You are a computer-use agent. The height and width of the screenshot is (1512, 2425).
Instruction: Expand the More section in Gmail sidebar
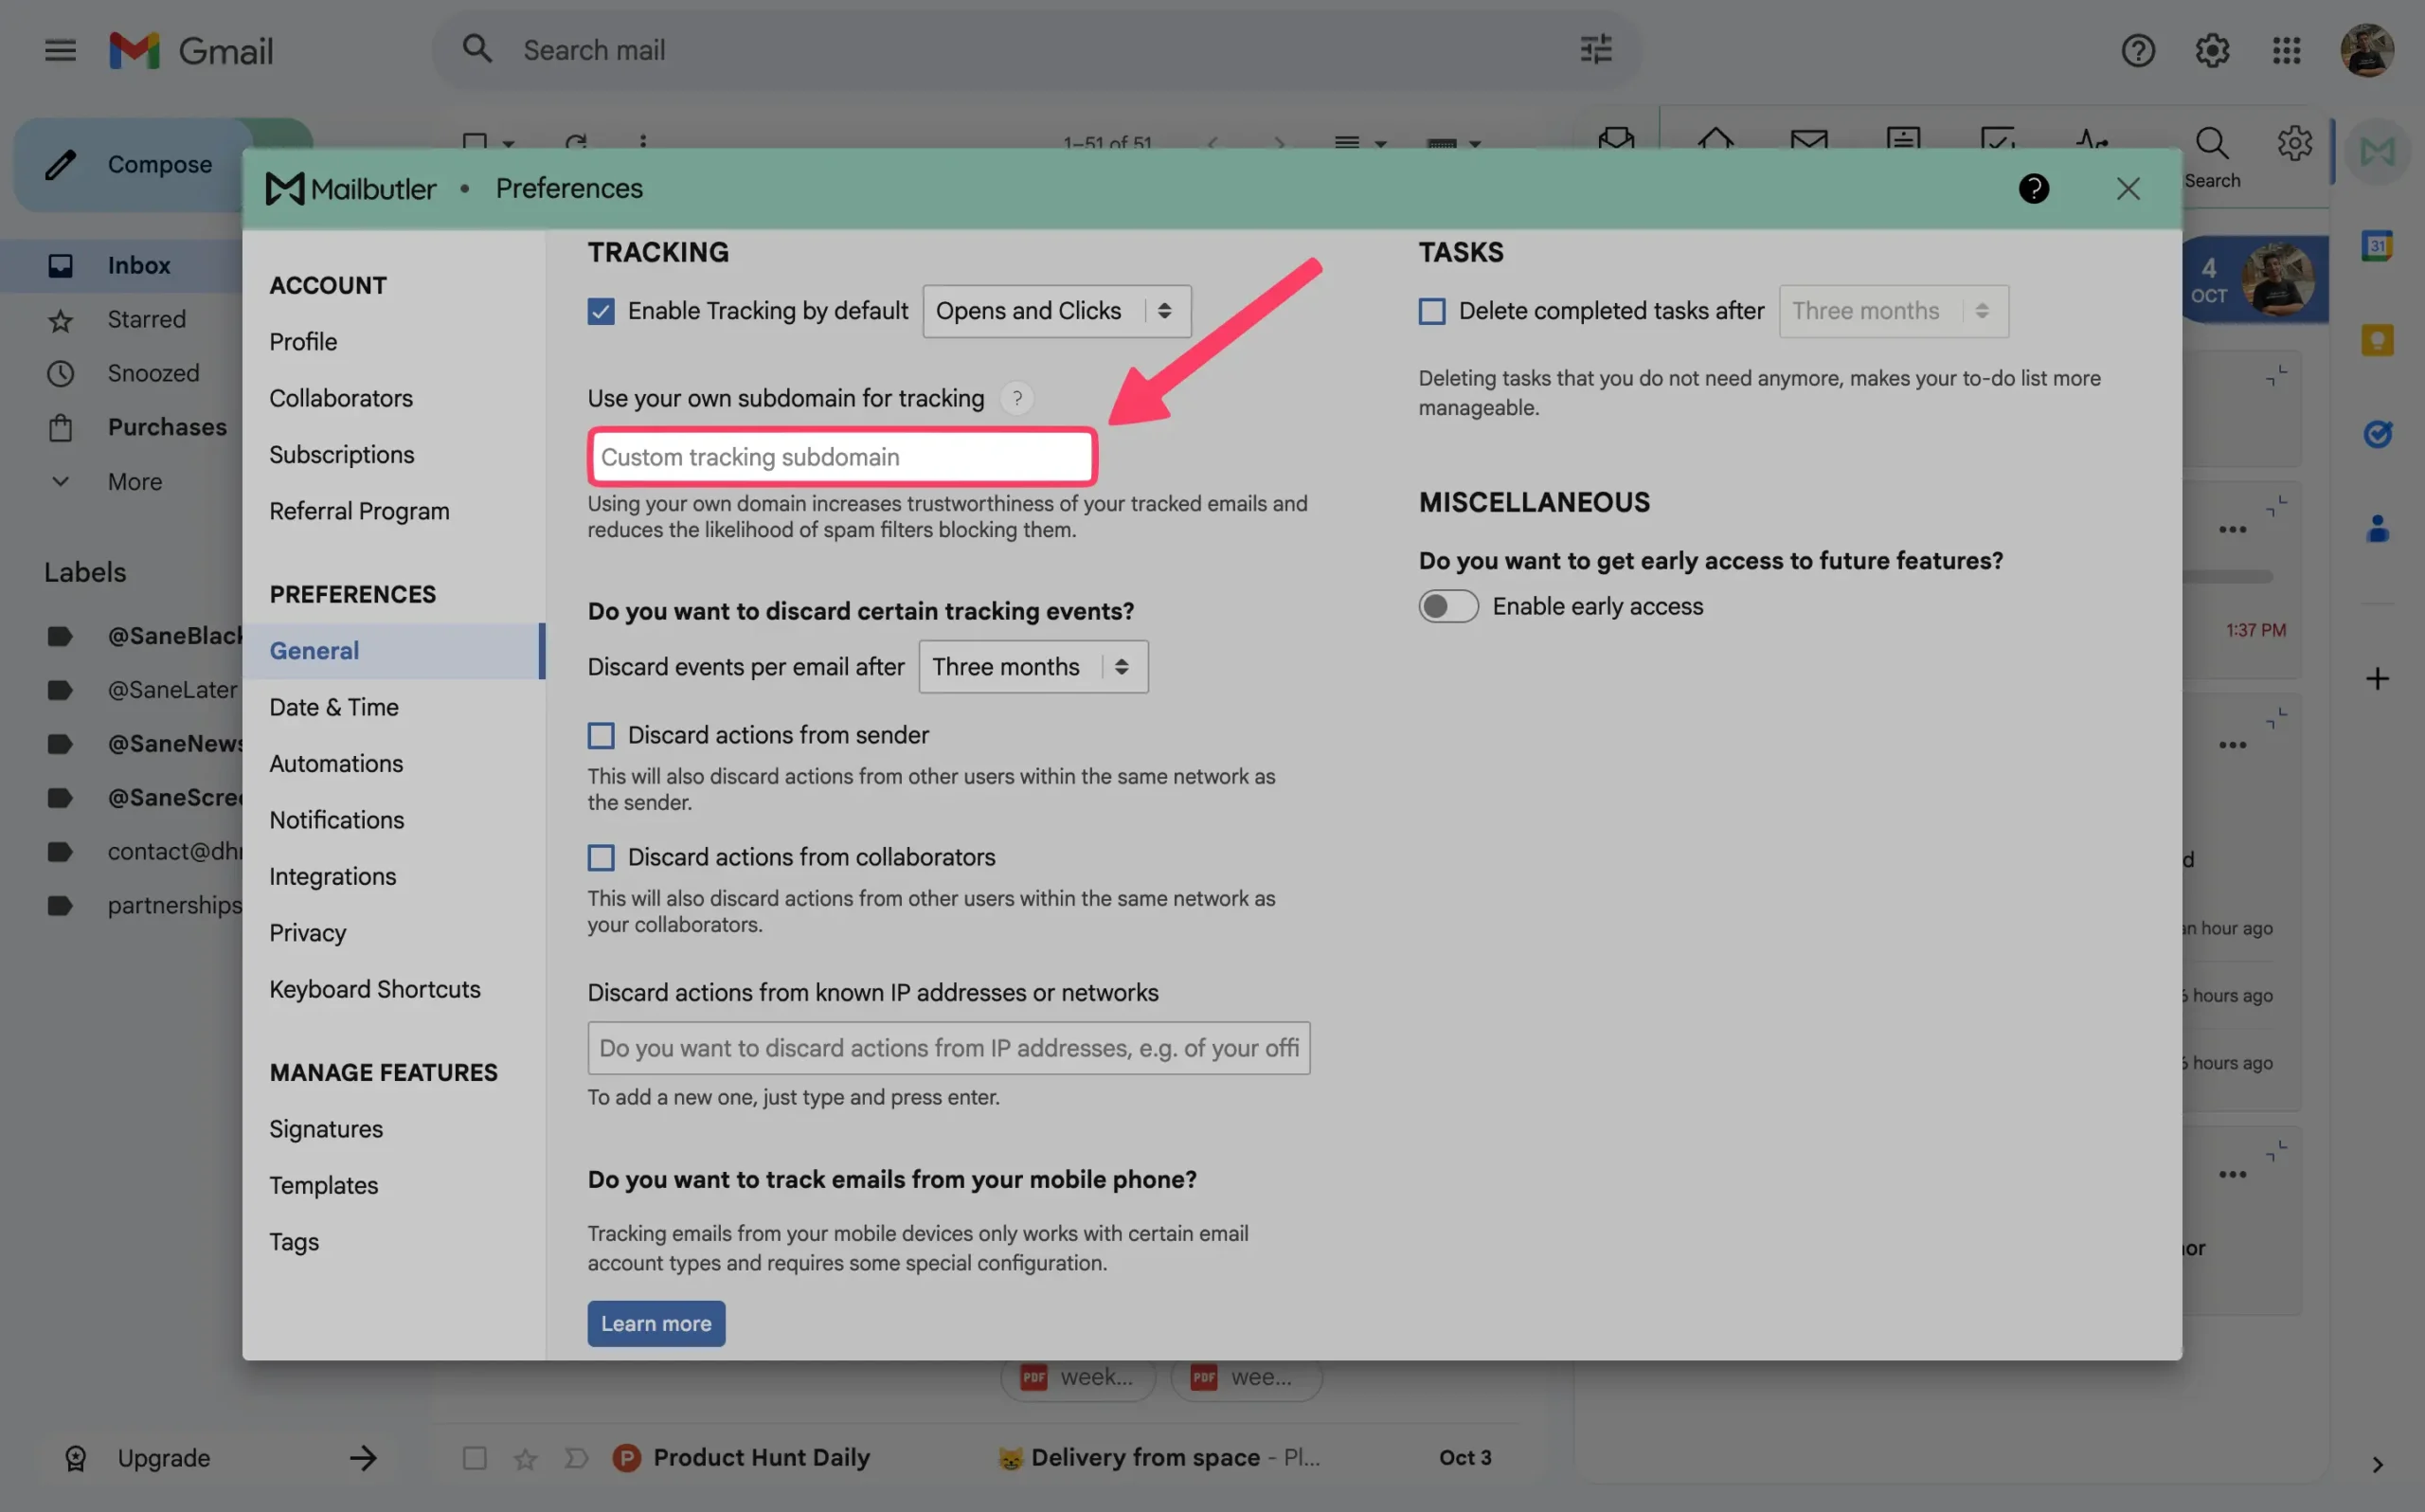tap(134, 482)
